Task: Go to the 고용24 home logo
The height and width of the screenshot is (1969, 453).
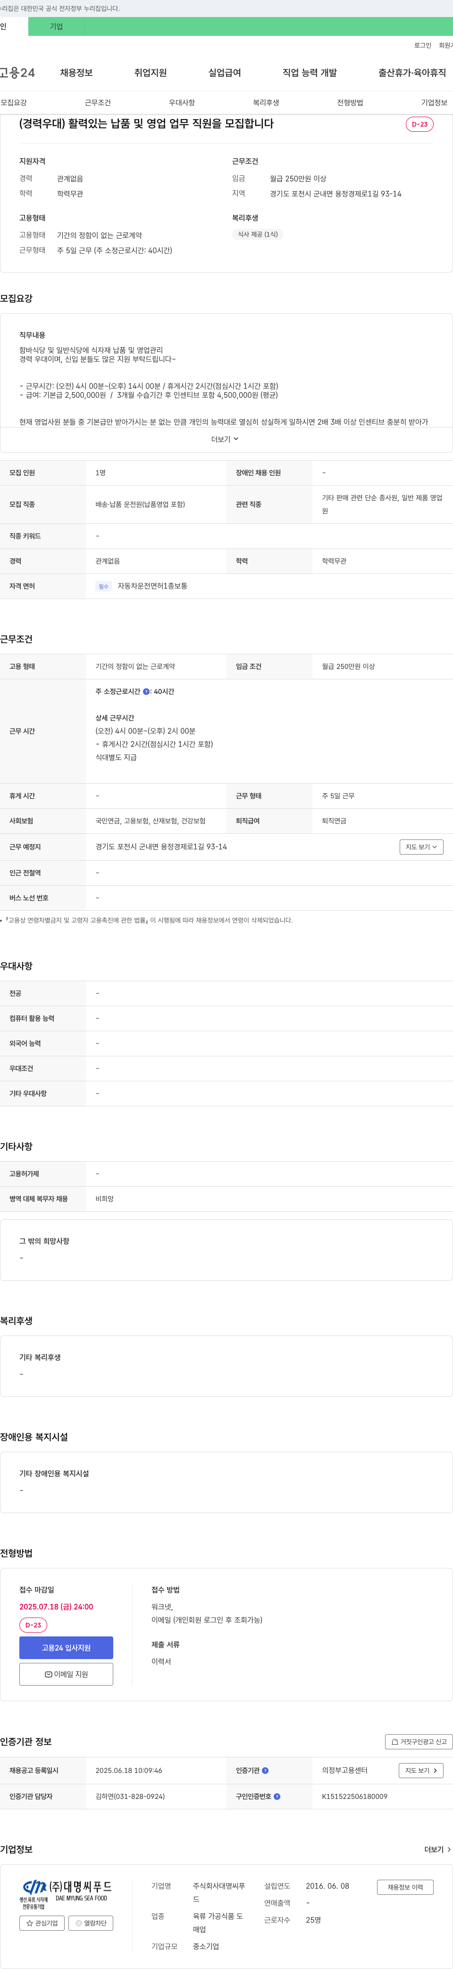Action: [17, 73]
